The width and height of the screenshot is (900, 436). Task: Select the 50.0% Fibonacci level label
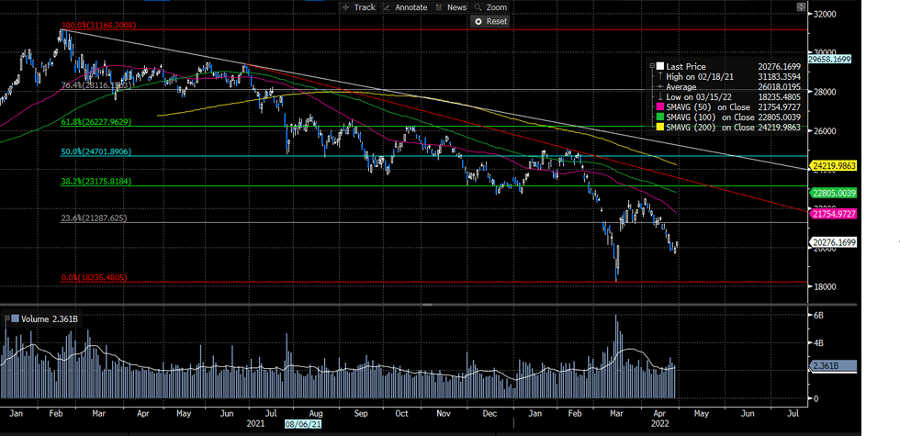click(95, 150)
